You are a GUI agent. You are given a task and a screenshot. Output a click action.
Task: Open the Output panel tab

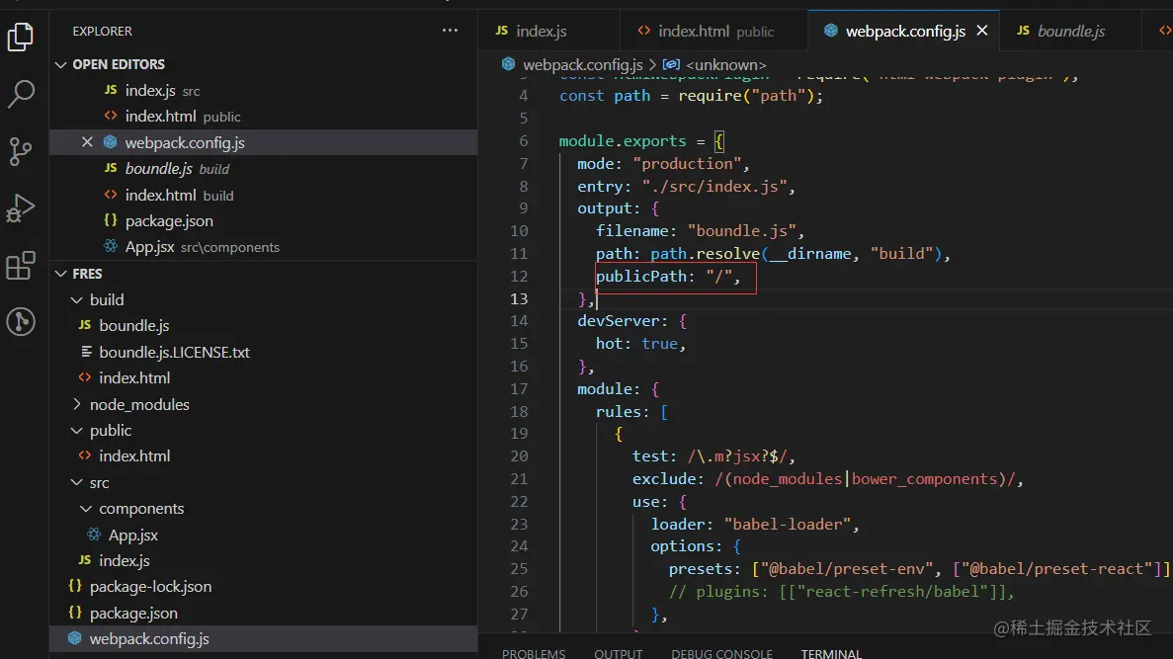[618, 653]
